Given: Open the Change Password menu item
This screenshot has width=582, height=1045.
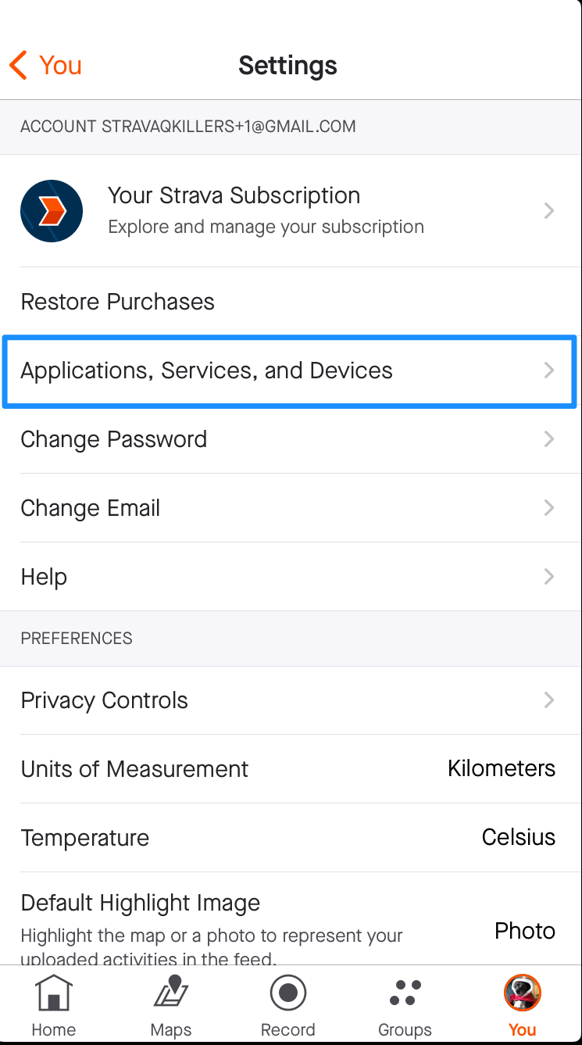Looking at the screenshot, I should [114, 439].
